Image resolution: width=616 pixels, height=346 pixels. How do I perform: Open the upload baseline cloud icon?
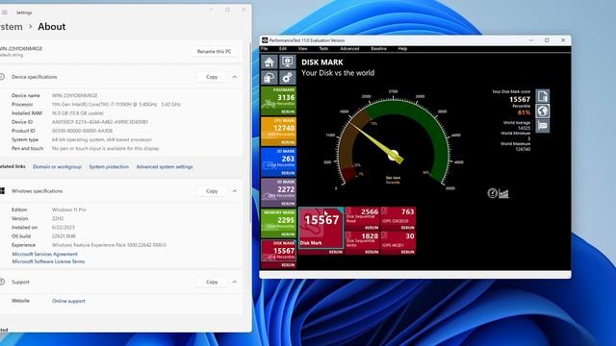click(269, 77)
